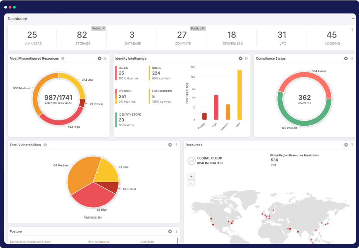Open Resources panel settings gear

(x=346, y=145)
